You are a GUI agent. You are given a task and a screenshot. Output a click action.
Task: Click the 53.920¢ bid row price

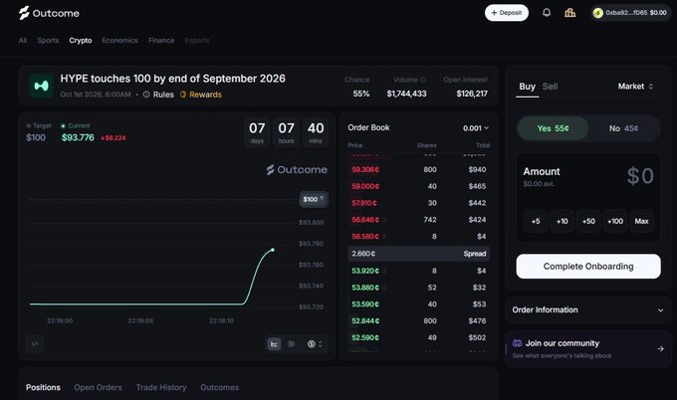[365, 271]
